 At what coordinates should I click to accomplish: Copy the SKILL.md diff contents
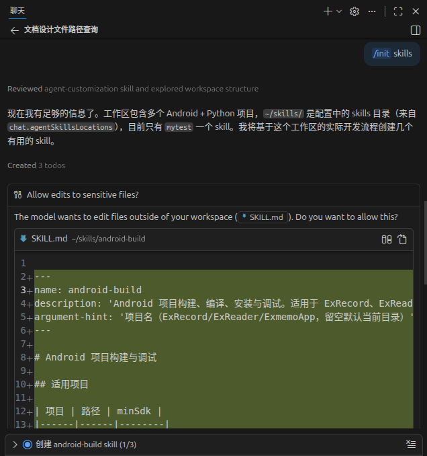tap(402, 239)
